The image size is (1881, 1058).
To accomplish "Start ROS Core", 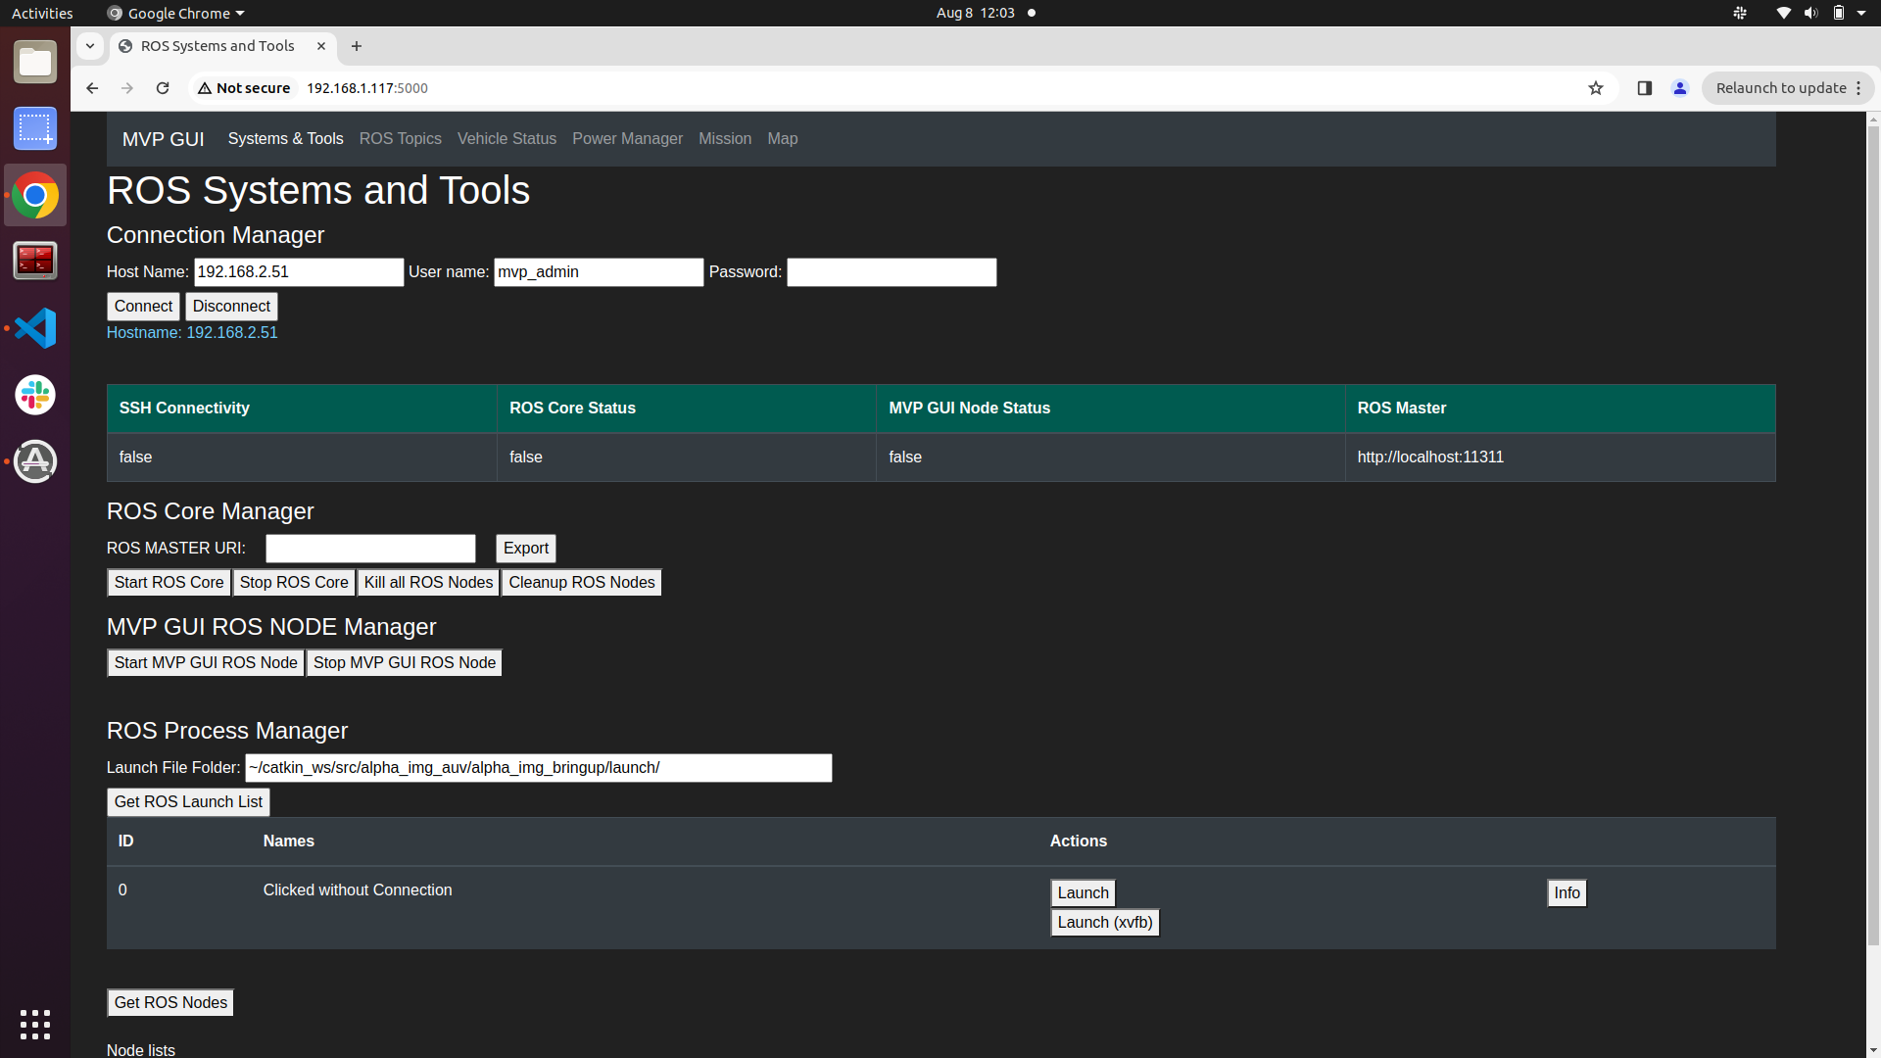I will 169,583.
